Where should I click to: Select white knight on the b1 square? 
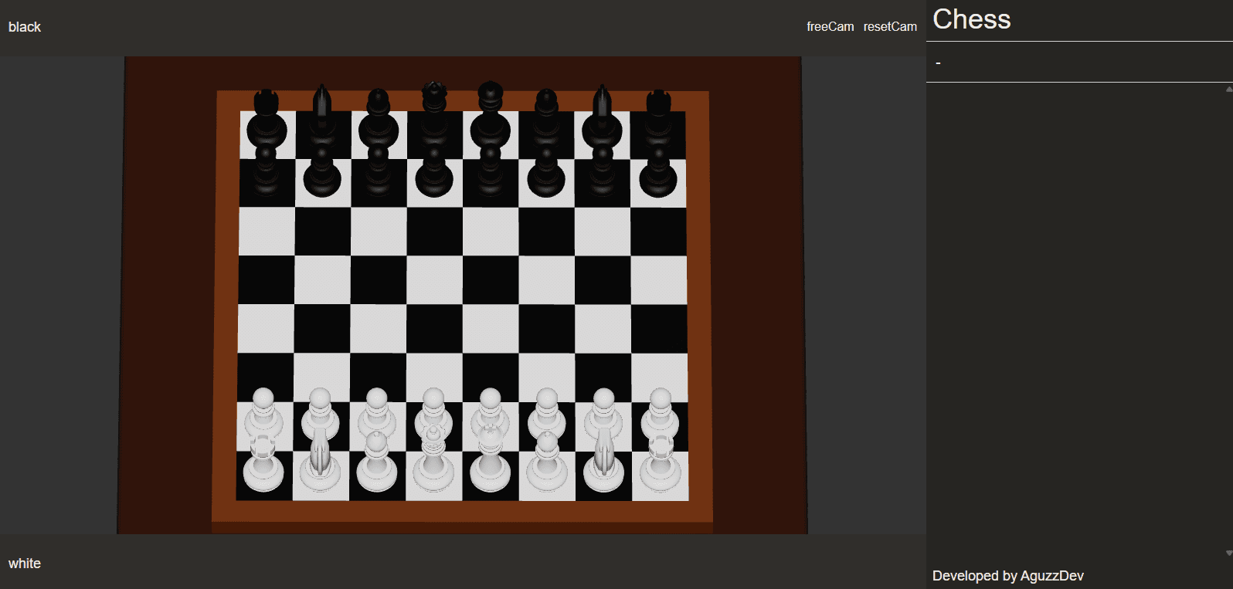(321, 465)
